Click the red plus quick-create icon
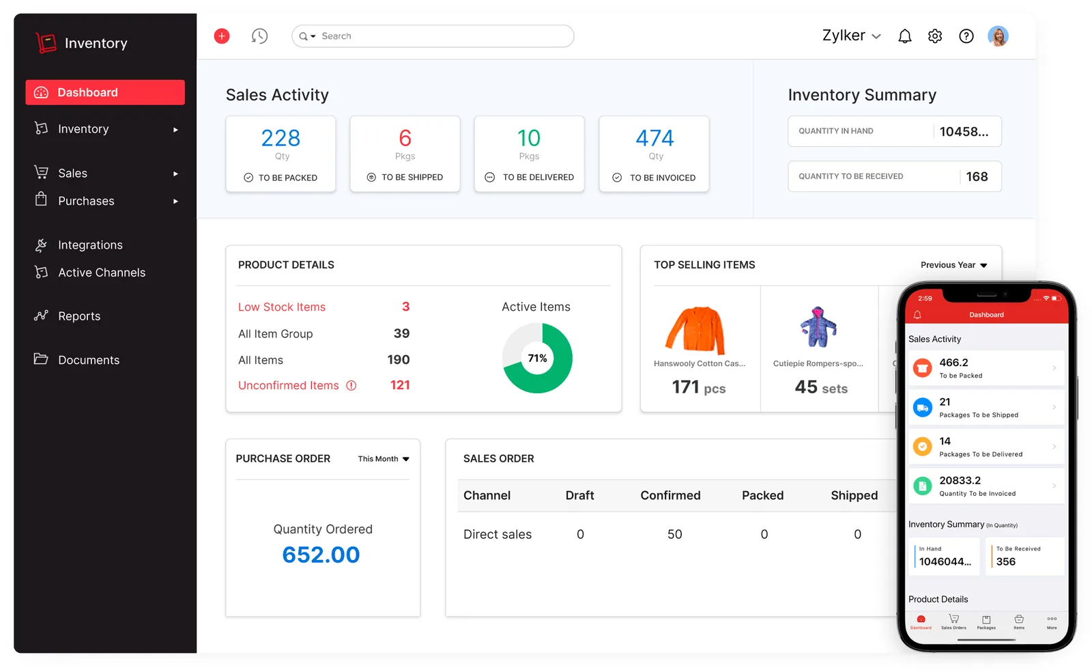Viewport: 1092px width, 672px height. coord(222,36)
